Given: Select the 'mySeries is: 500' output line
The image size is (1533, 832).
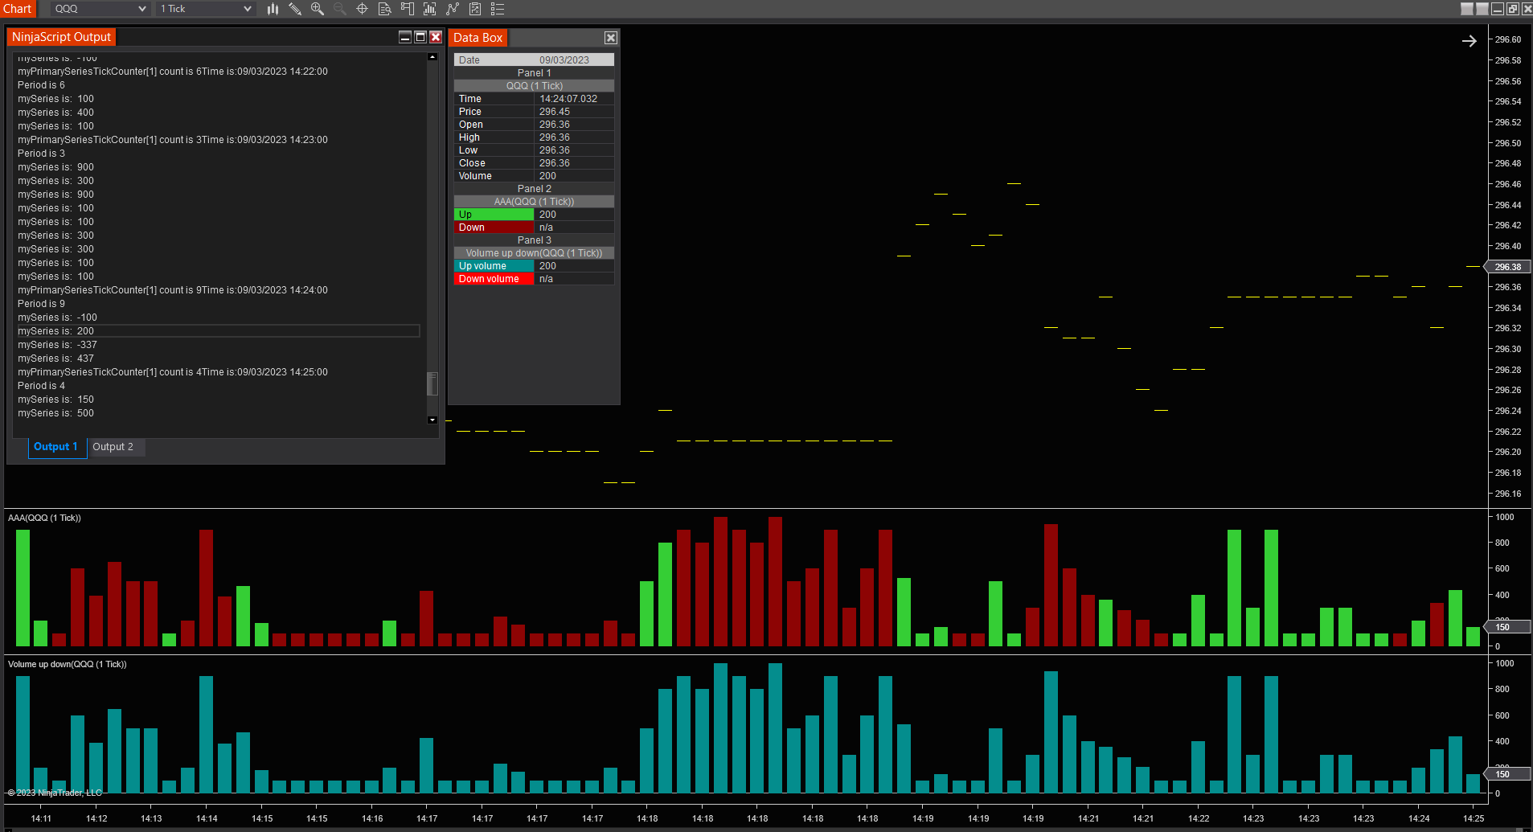Looking at the screenshot, I should pos(55,413).
